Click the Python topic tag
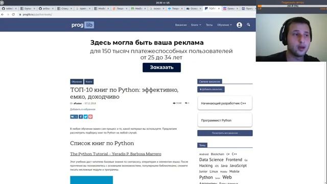Screen dimensions: 327x184 click(x=206, y=177)
